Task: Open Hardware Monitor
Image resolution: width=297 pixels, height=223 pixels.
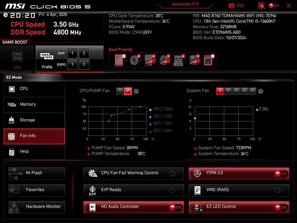Action: click(x=37, y=207)
